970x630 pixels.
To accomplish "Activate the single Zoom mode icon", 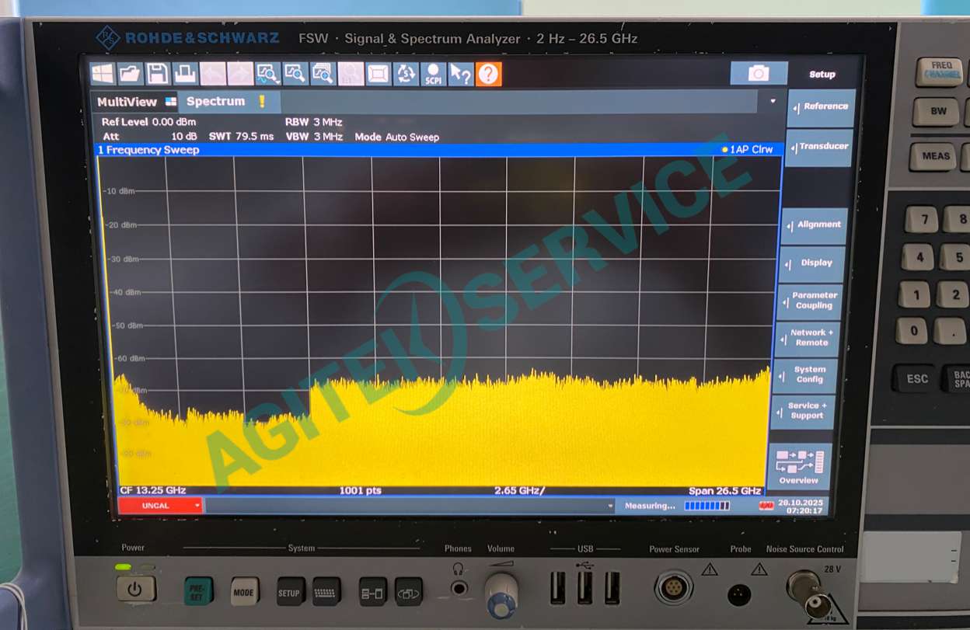I will click(268, 74).
